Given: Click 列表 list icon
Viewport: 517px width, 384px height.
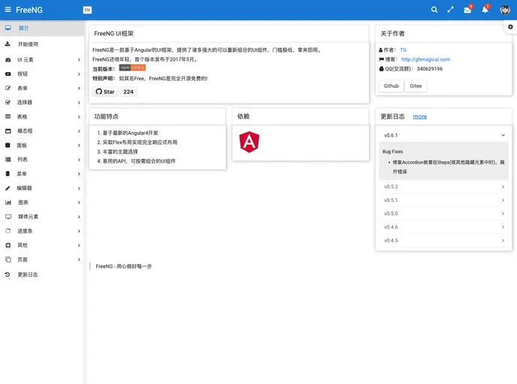Looking at the screenshot, I should pyautogui.click(x=8, y=160).
